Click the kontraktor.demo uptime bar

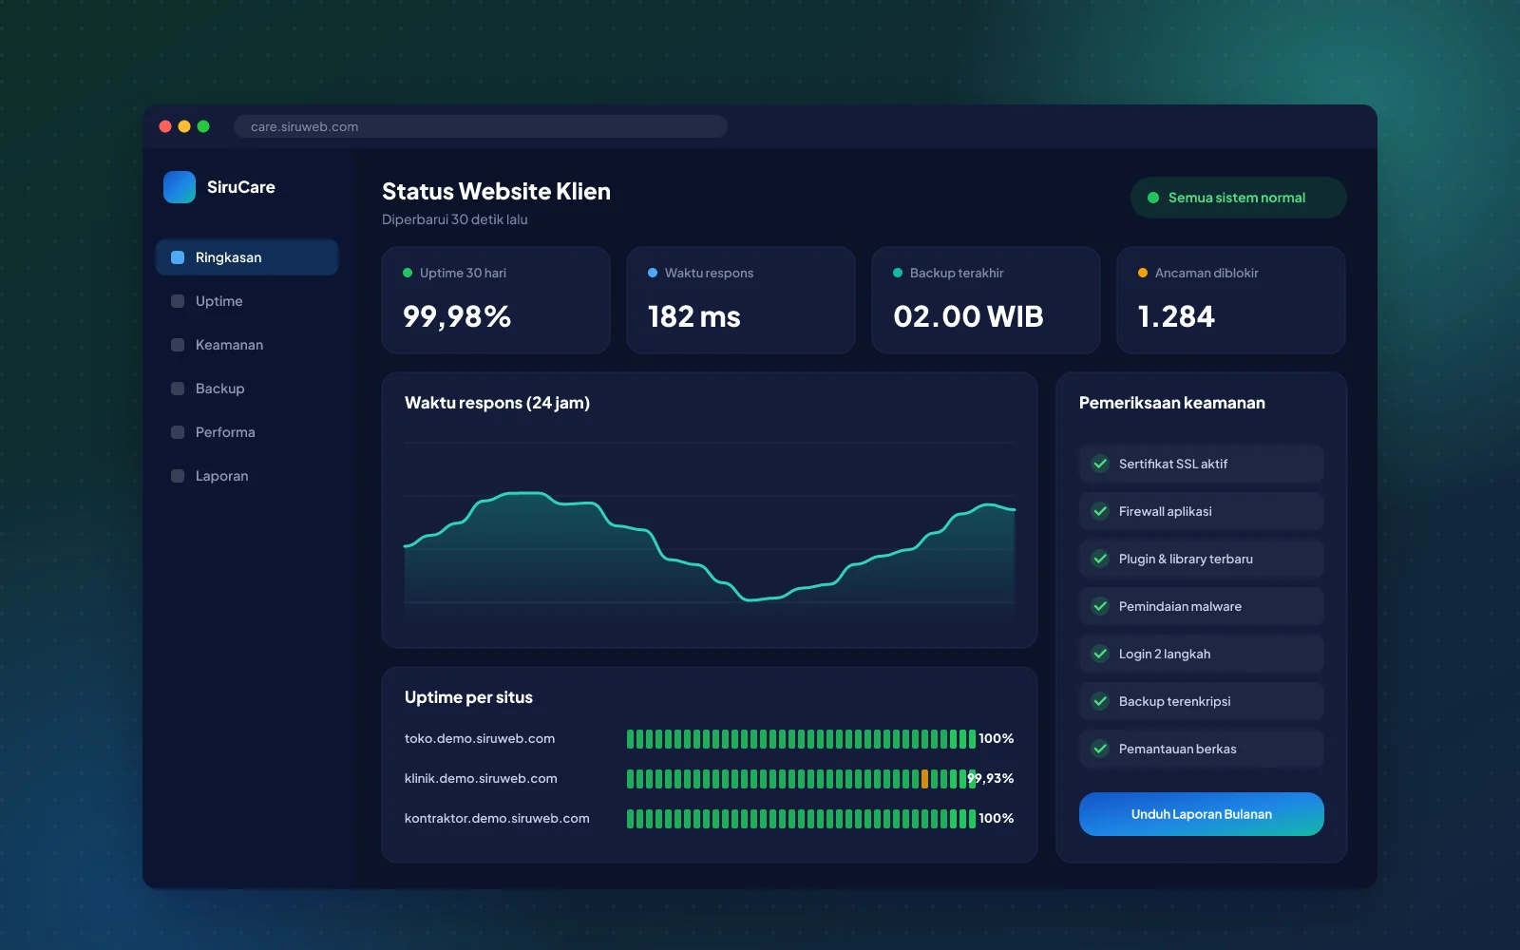pos(801,818)
